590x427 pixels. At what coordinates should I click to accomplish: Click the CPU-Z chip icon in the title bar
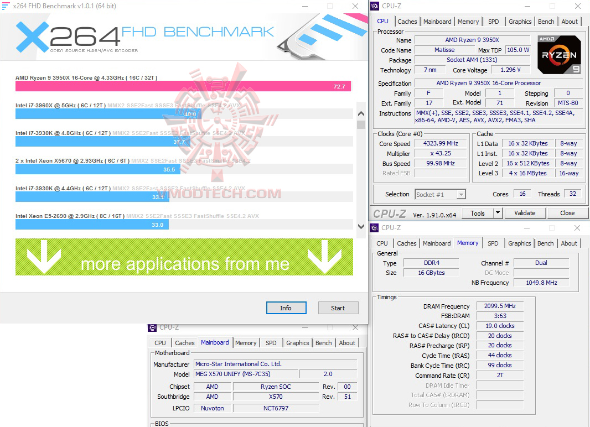374,6
